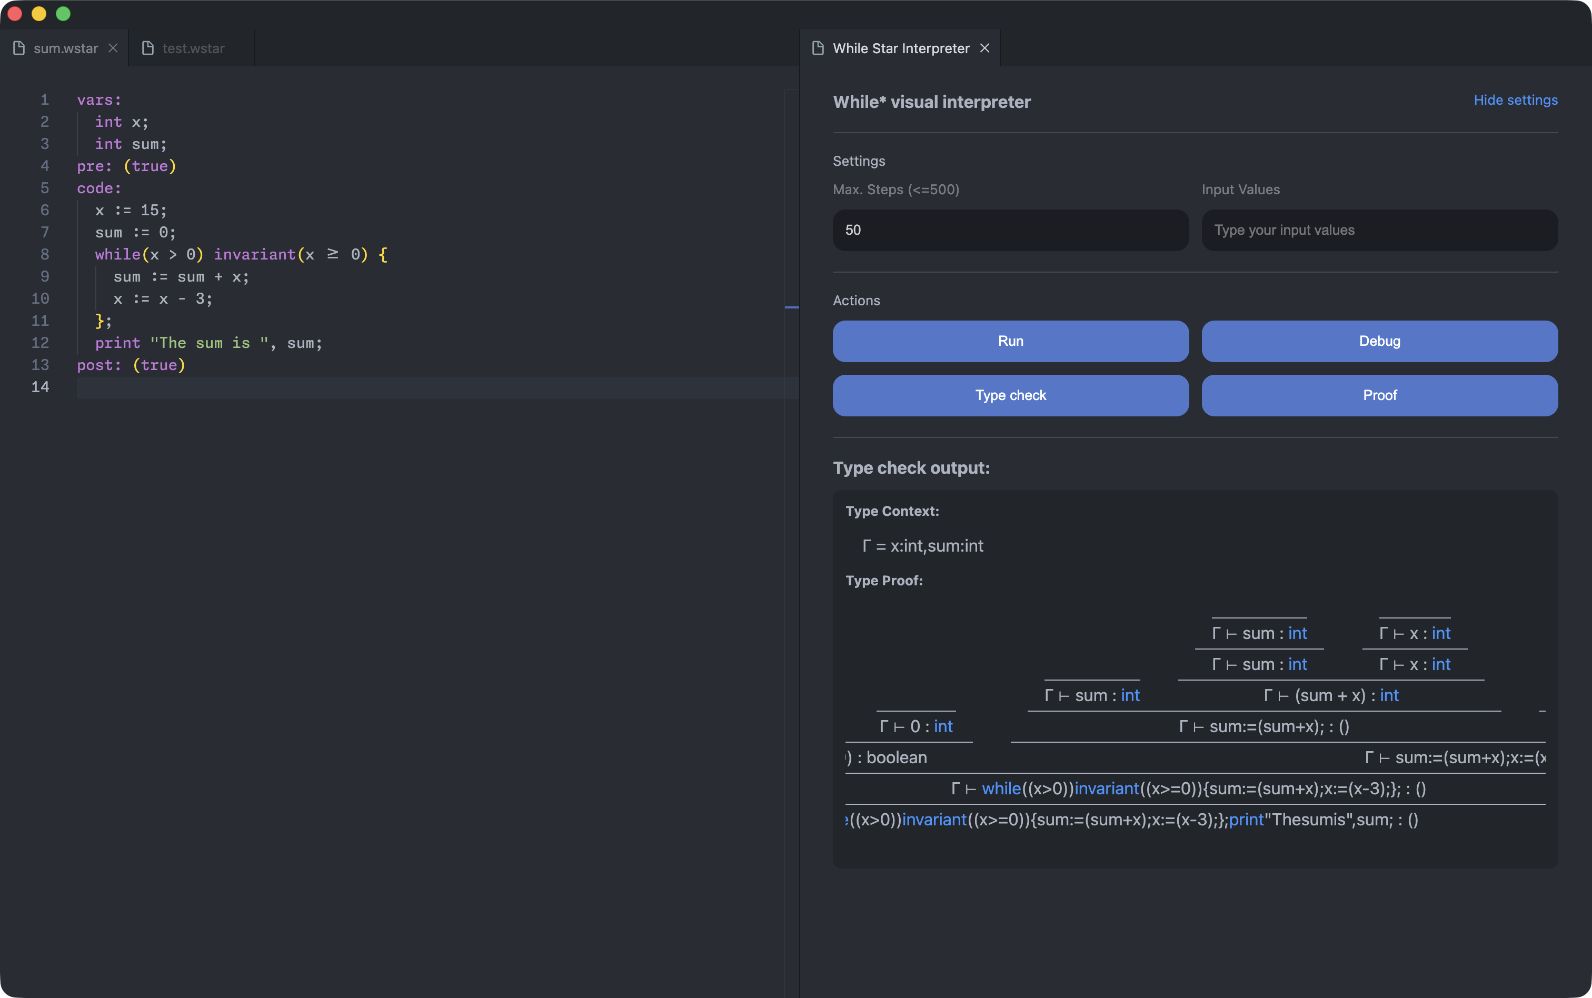This screenshot has height=998, width=1592.
Task: Click line number 8 in the gutter
Action: [x=44, y=255]
